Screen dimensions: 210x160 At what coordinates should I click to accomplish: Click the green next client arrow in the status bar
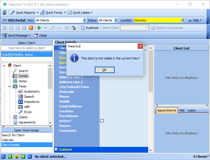click(x=23, y=157)
